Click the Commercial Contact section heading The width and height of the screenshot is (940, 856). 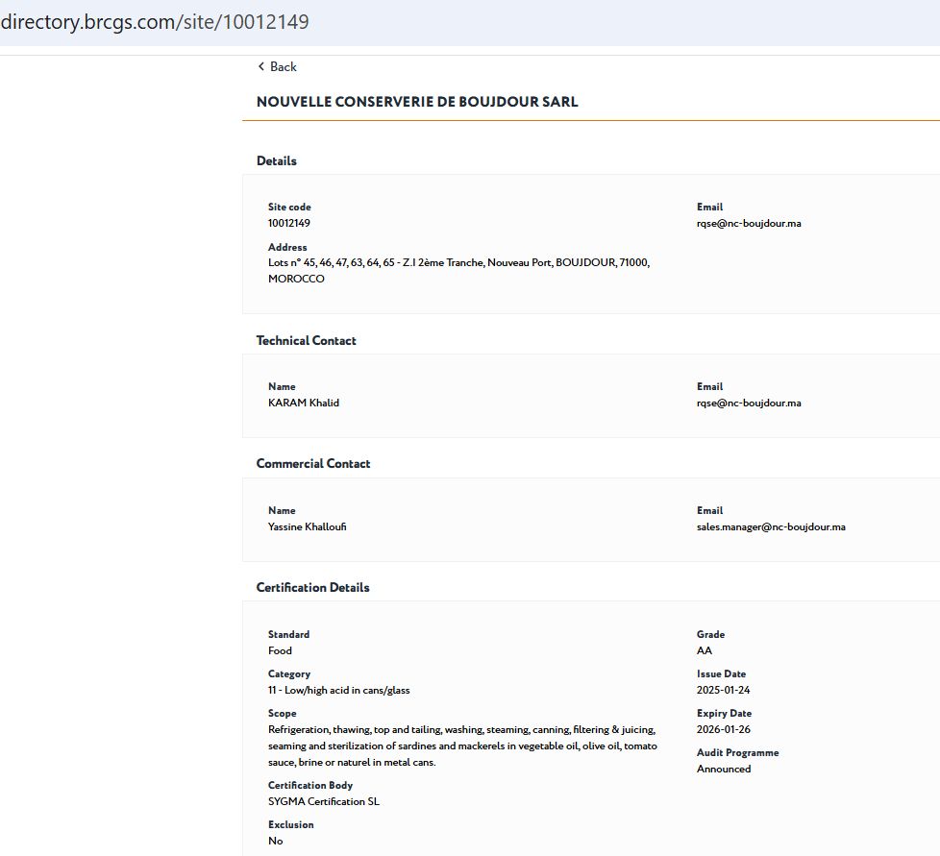313,463
